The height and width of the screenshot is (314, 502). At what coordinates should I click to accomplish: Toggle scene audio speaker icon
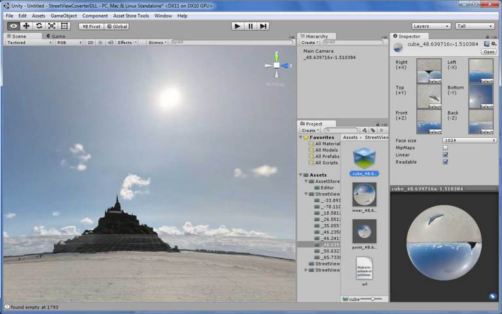tap(110, 43)
